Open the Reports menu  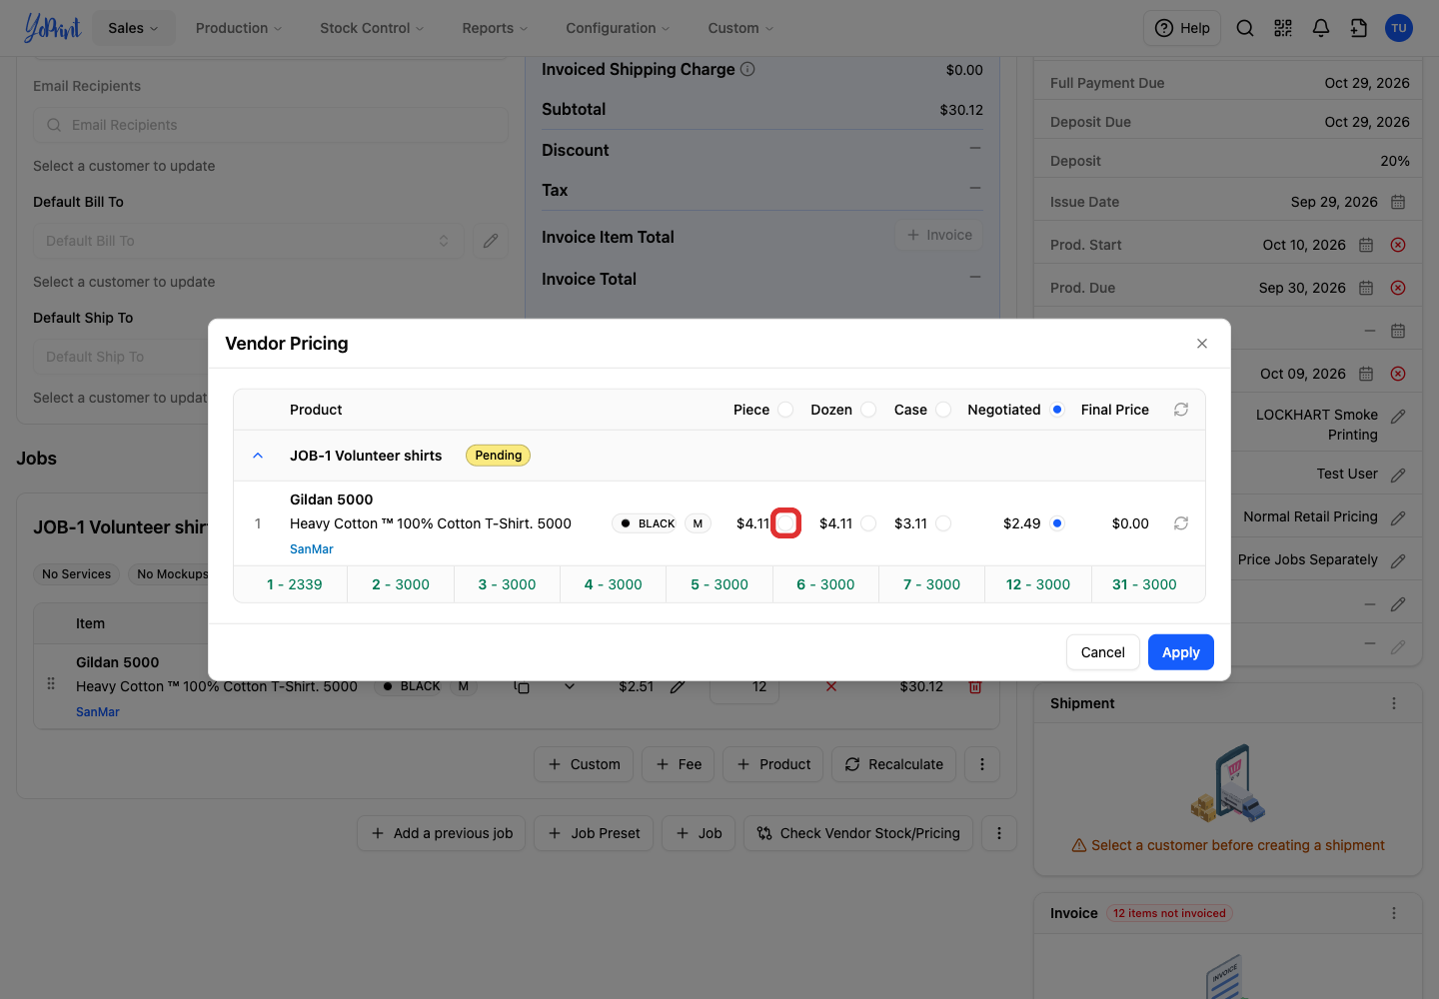tap(495, 28)
